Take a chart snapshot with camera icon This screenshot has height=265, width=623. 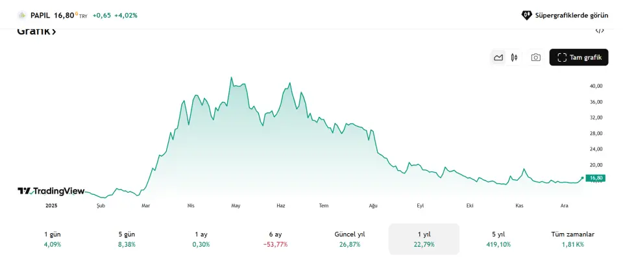(535, 57)
